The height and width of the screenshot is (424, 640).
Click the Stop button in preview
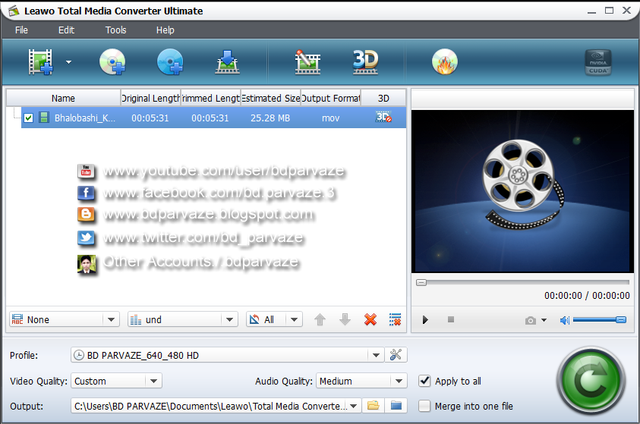[x=451, y=319]
